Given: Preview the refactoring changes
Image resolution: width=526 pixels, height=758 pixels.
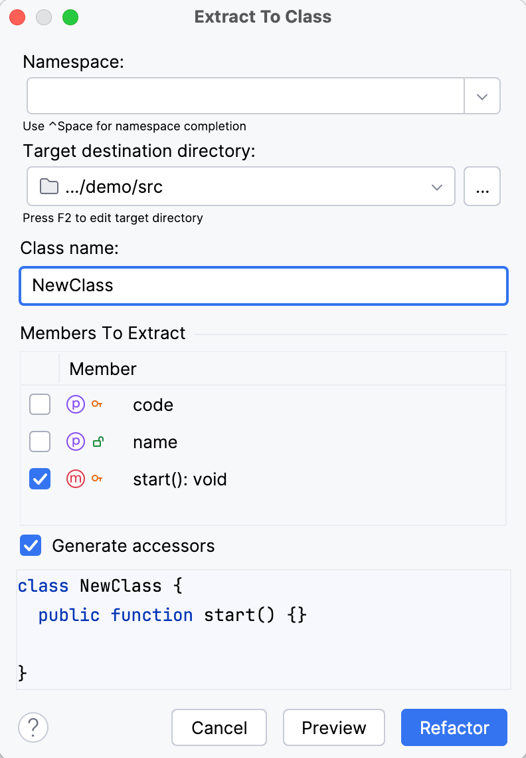Looking at the screenshot, I should pyautogui.click(x=334, y=727).
